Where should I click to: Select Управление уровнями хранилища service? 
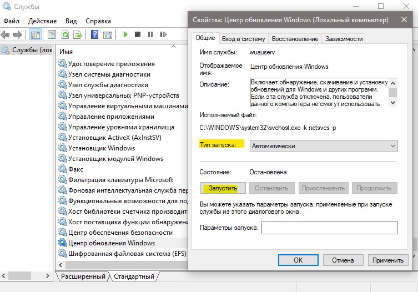click(123, 127)
